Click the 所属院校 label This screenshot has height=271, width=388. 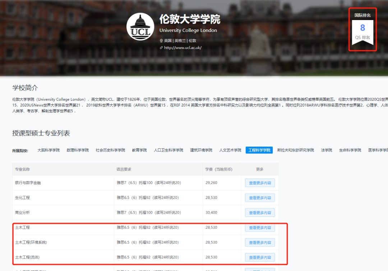click(x=20, y=151)
